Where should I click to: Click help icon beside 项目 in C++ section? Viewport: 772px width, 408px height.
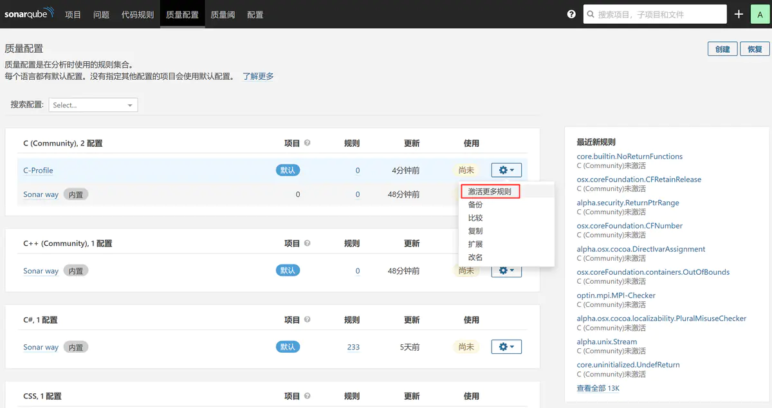click(x=308, y=243)
